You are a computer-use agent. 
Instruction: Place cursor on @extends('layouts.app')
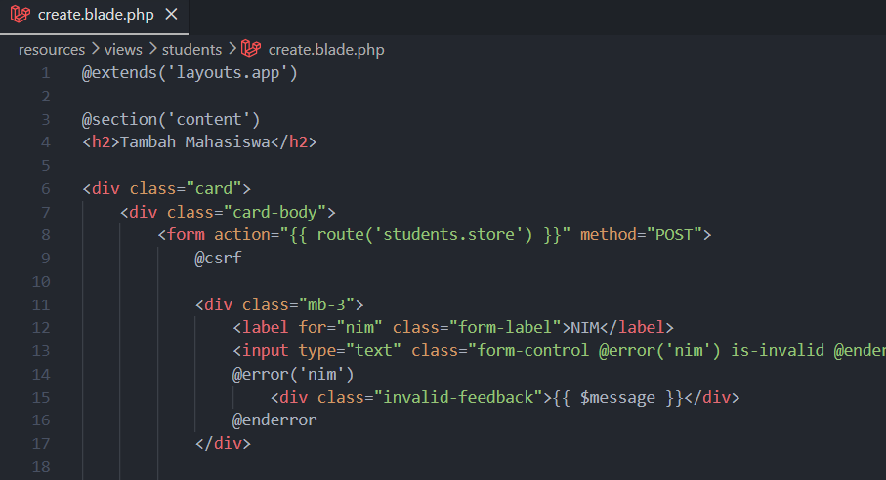(190, 73)
